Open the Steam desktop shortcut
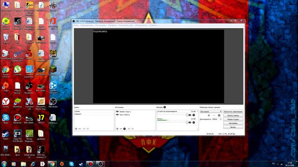 6,135
